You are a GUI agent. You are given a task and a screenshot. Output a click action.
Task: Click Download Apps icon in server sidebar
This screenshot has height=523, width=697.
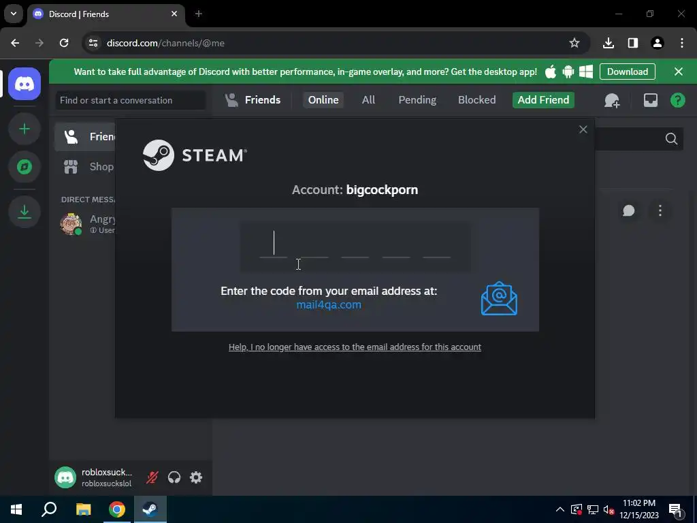coord(25,212)
